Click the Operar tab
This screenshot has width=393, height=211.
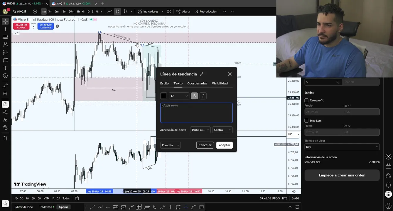click(63, 207)
